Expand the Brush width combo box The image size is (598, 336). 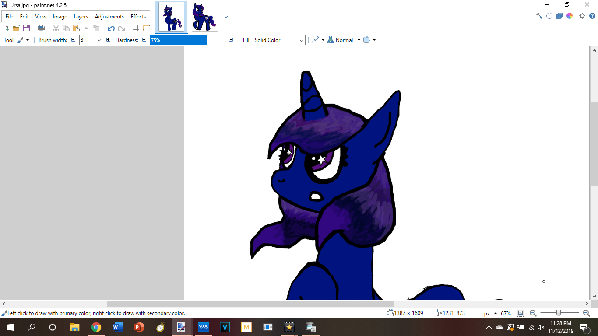point(99,40)
